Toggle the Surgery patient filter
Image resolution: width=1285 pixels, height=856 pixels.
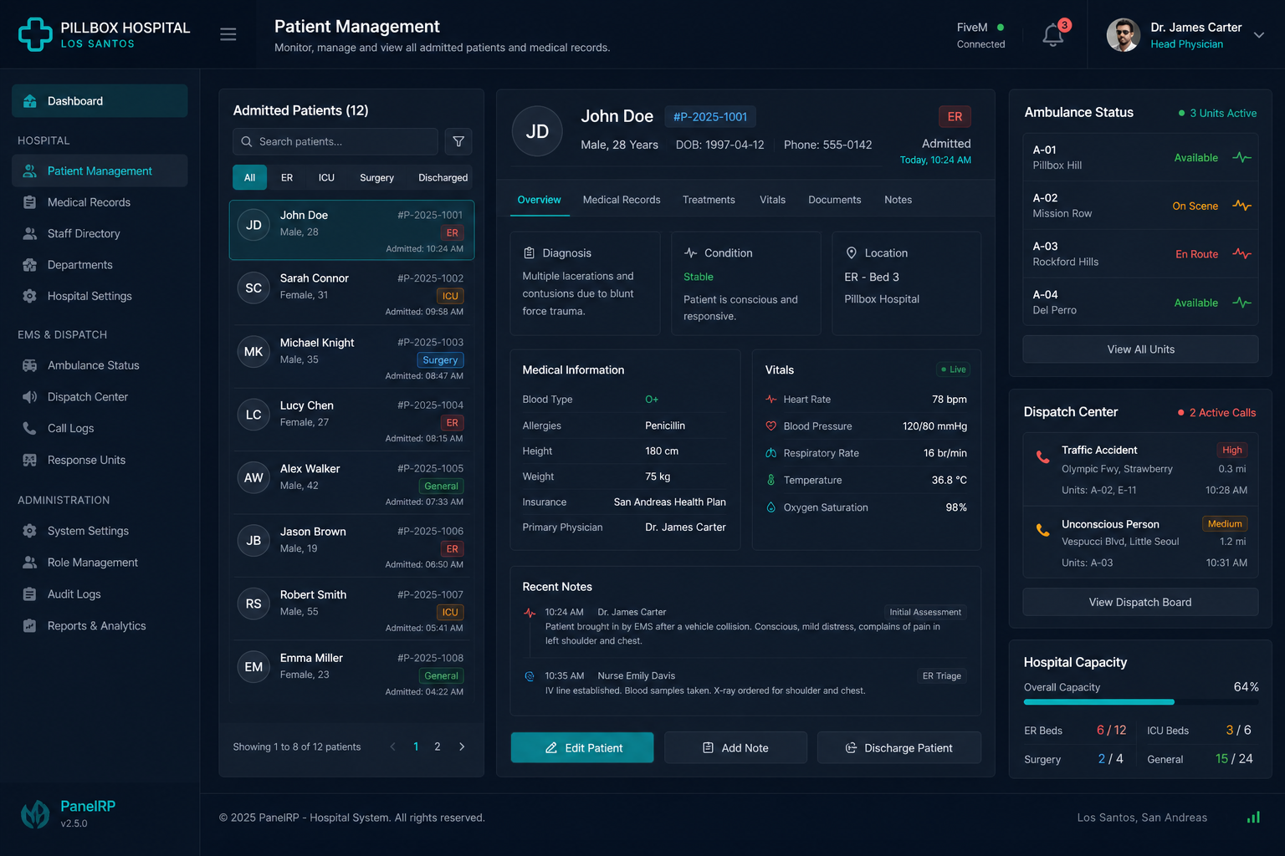[376, 178]
